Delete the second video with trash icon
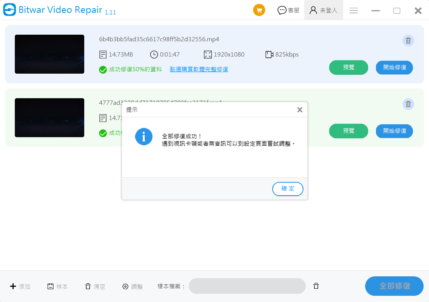The width and height of the screenshot is (429, 302). tap(408, 104)
